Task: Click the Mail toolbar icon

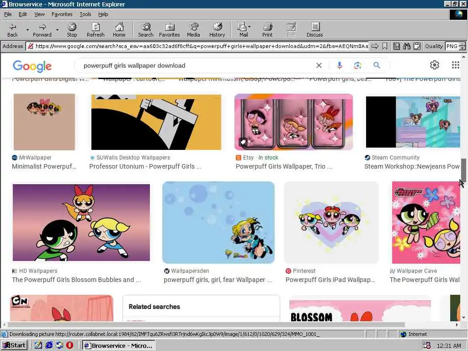Action: click(x=242, y=30)
